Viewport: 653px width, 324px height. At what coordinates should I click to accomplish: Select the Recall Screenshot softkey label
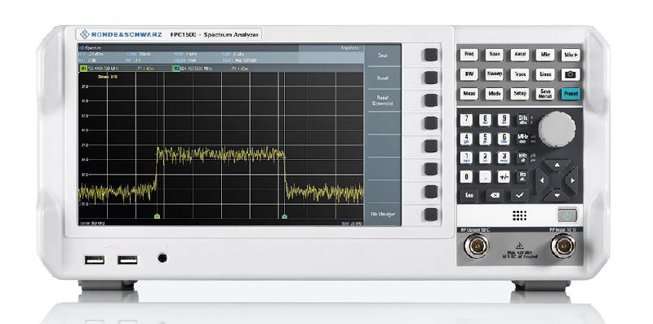[x=383, y=100]
